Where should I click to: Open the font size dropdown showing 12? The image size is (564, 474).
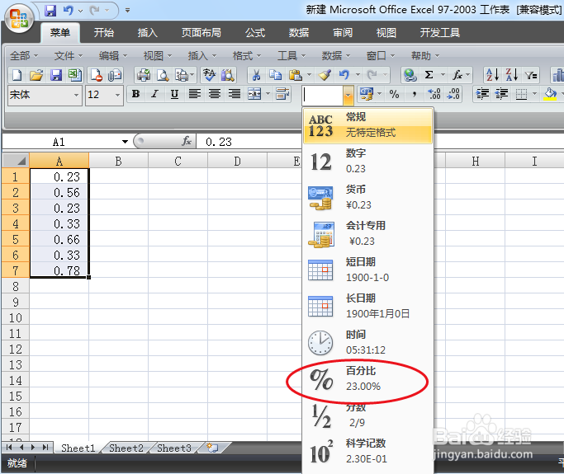pos(117,95)
